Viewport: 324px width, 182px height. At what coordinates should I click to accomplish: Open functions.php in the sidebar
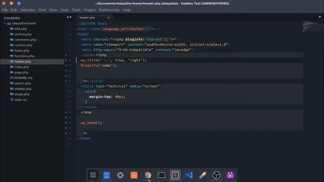[x=24, y=56]
